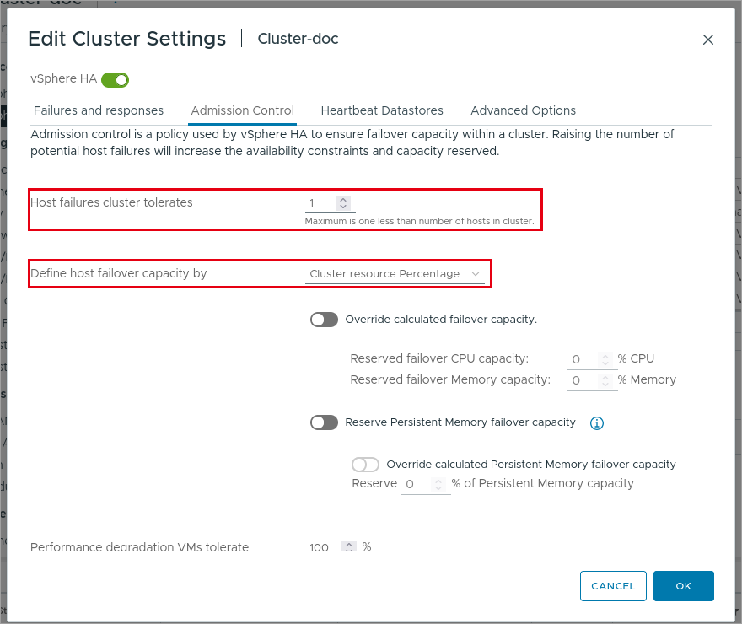Image resolution: width=742 pixels, height=624 pixels.
Task: Click the Cluster-doc name in the title
Action: pos(298,39)
